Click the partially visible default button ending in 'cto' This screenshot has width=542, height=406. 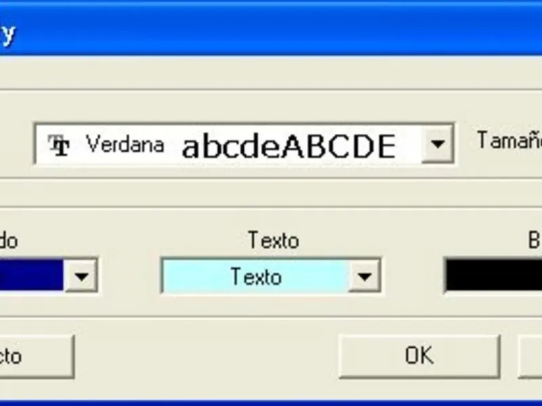[36, 356]
